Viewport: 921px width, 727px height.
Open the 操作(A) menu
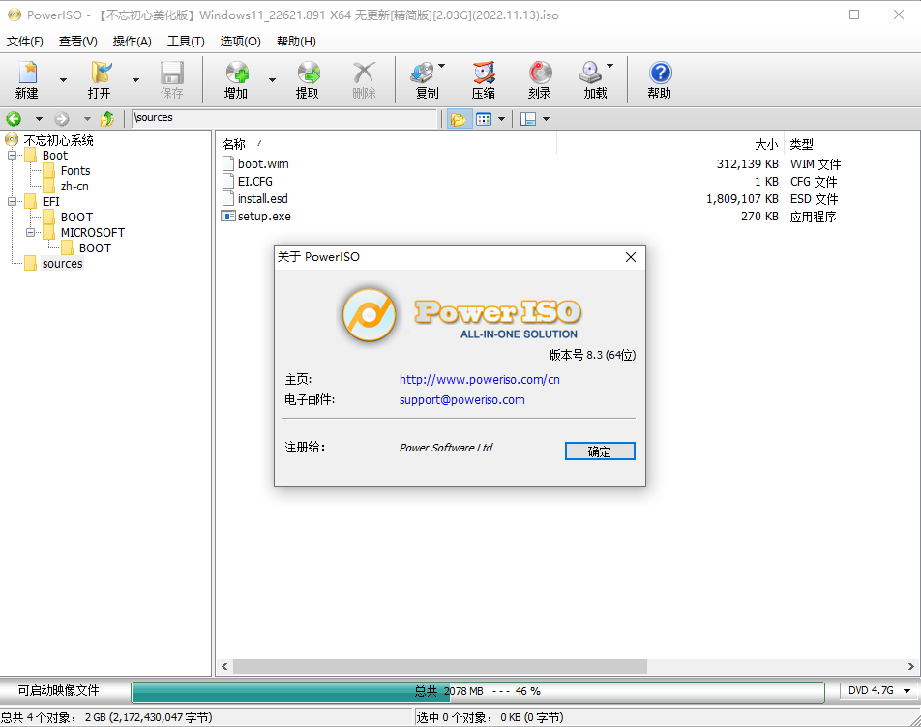tap(132, 42)
